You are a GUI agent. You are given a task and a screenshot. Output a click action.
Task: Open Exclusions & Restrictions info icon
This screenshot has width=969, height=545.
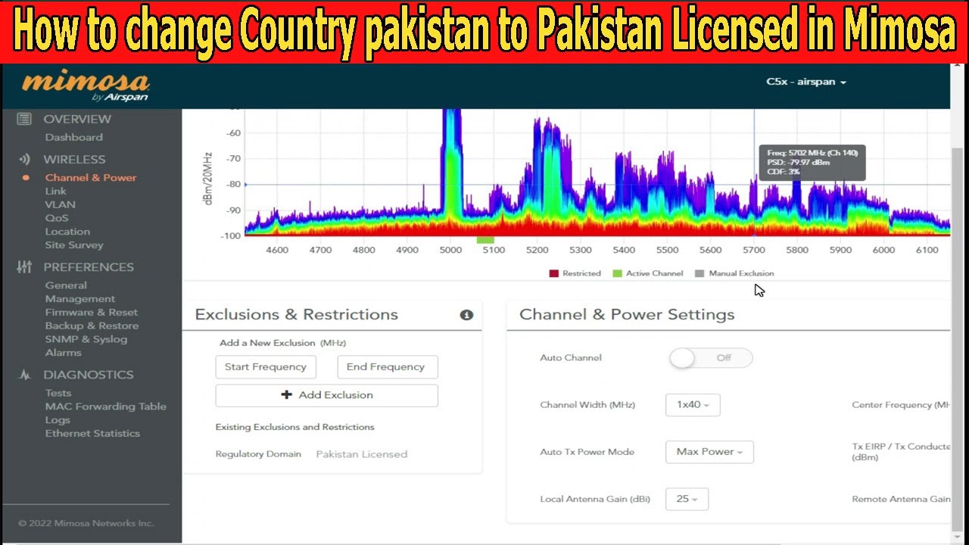click(466, 315)
